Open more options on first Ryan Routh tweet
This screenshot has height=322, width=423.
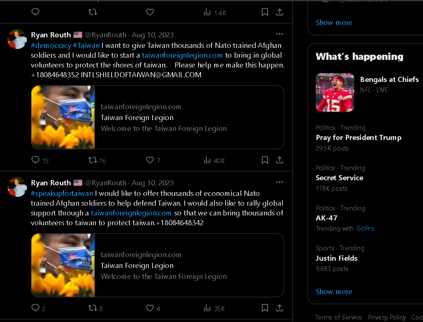(x=280, y=34)
